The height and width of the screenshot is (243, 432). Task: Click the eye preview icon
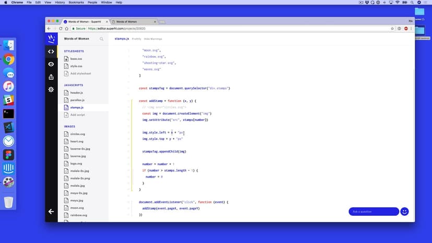[x=51, y=64]
